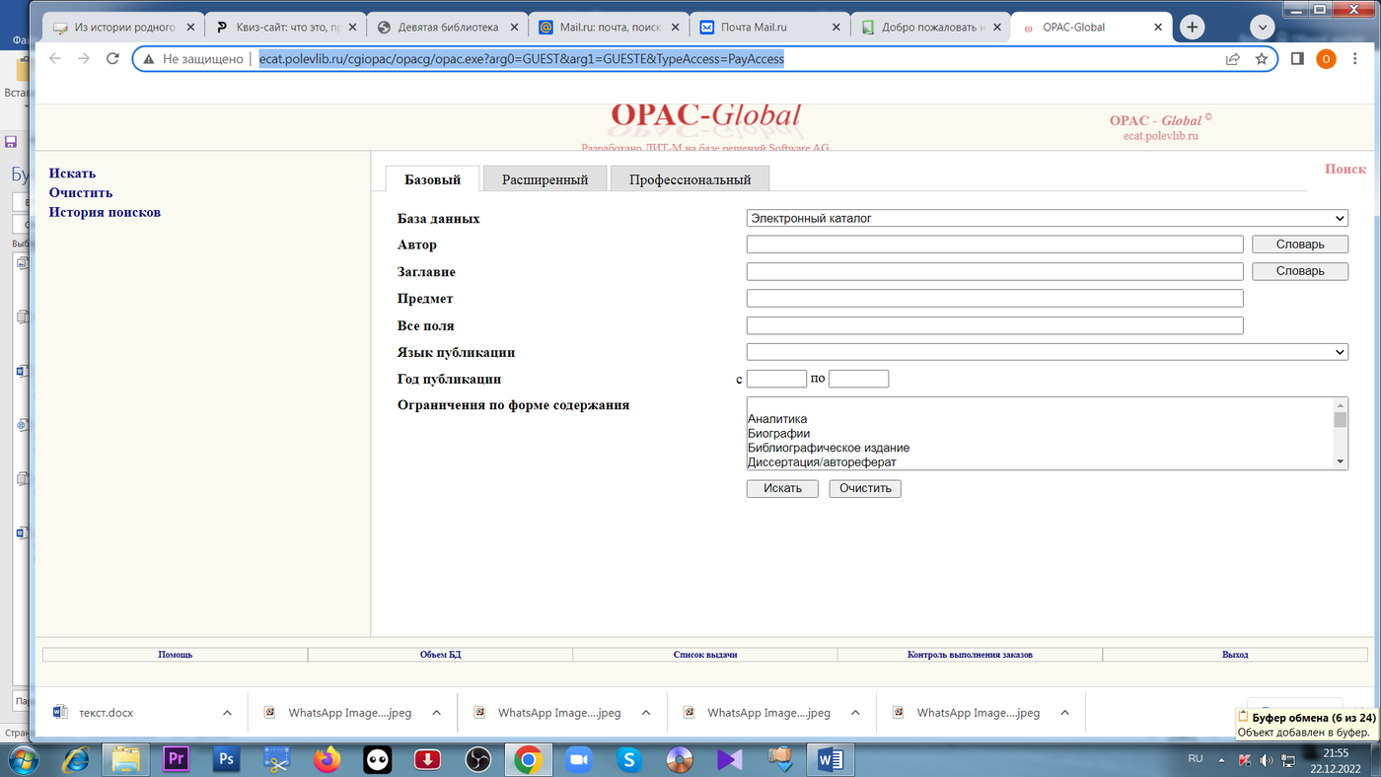This screenshot has height=777, width=1381.
Task: Expand the Язык публикации dropdown
Action: coord(1047,352)
